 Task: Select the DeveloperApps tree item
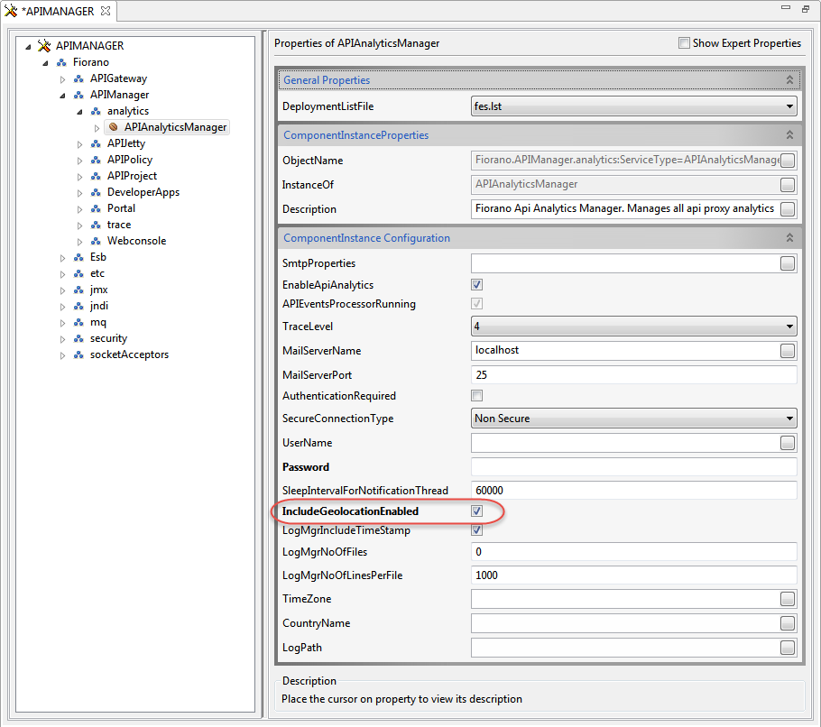pyautogui.click(x=143, y=192)
